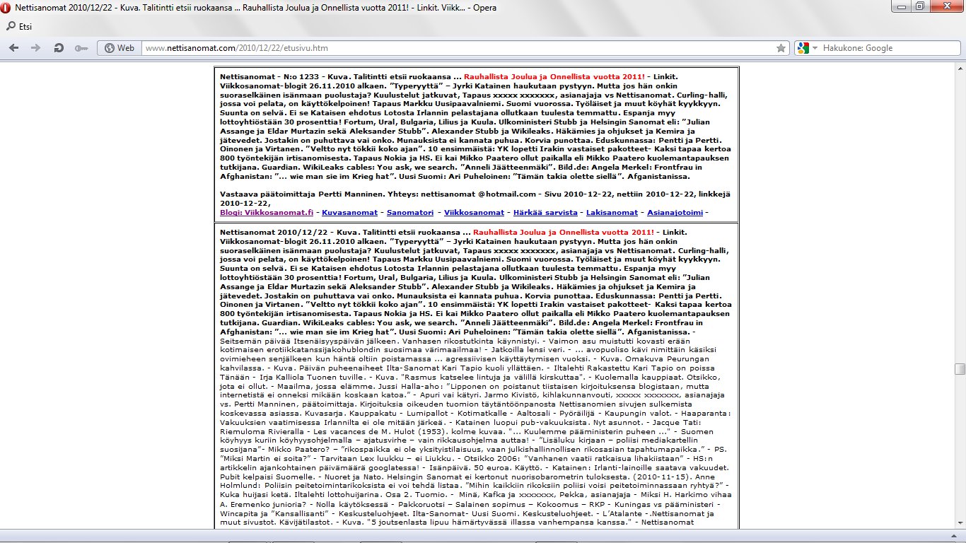
Task: Click the vertical scrollbar thumb
Action: (x=960, y=368)
